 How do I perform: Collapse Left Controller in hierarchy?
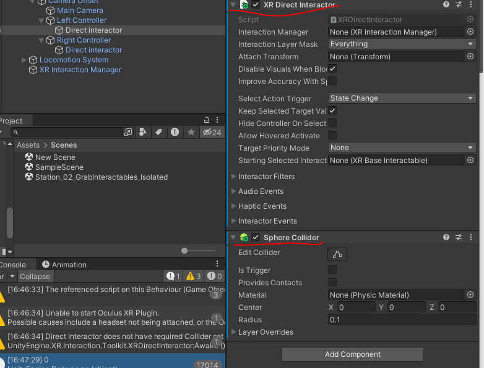click(x=41, y=20)
